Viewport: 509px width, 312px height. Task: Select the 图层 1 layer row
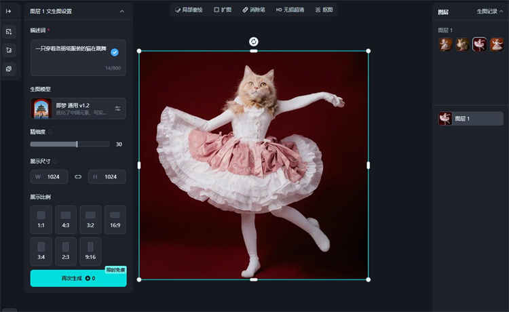click(471, 119)
